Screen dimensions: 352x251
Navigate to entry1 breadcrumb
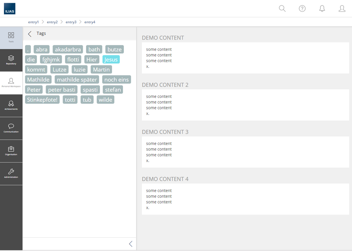point(34,22)
